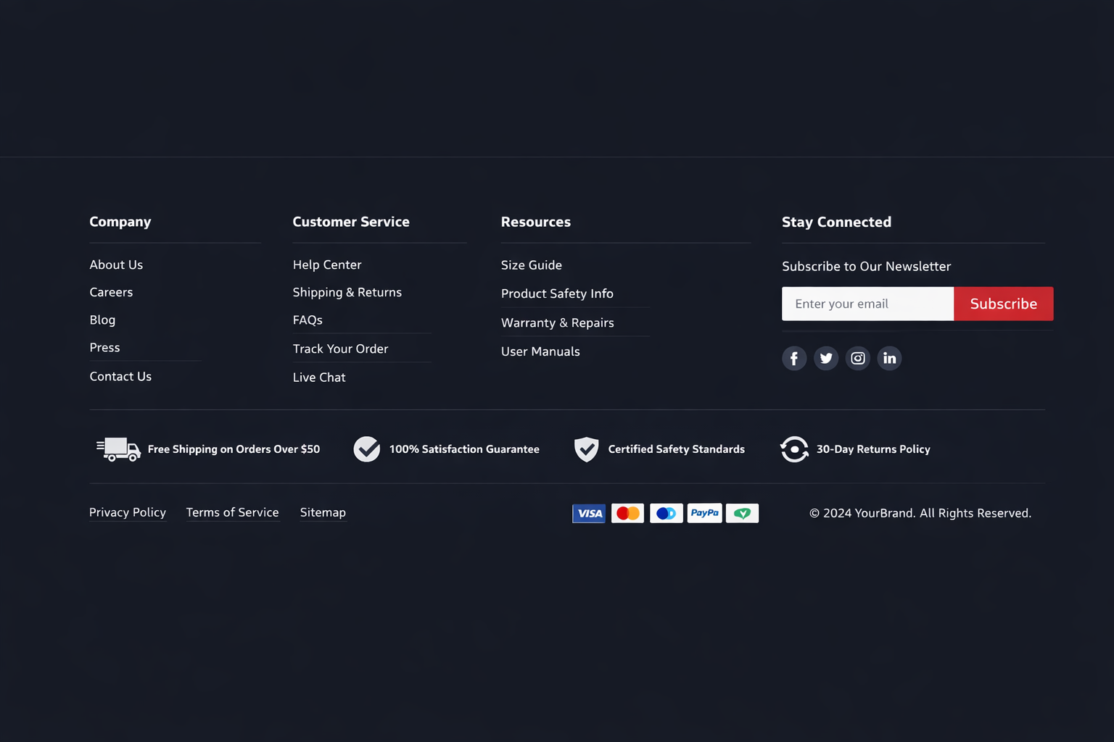Click the 30-day returns circular arrow icon
This screenshot has width=1114, height=742.
tap(794, 449)
